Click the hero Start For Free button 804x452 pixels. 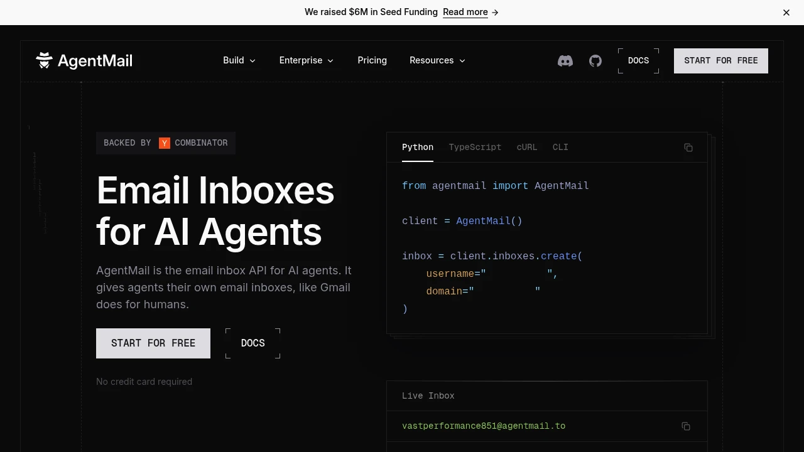coord(153,343)
